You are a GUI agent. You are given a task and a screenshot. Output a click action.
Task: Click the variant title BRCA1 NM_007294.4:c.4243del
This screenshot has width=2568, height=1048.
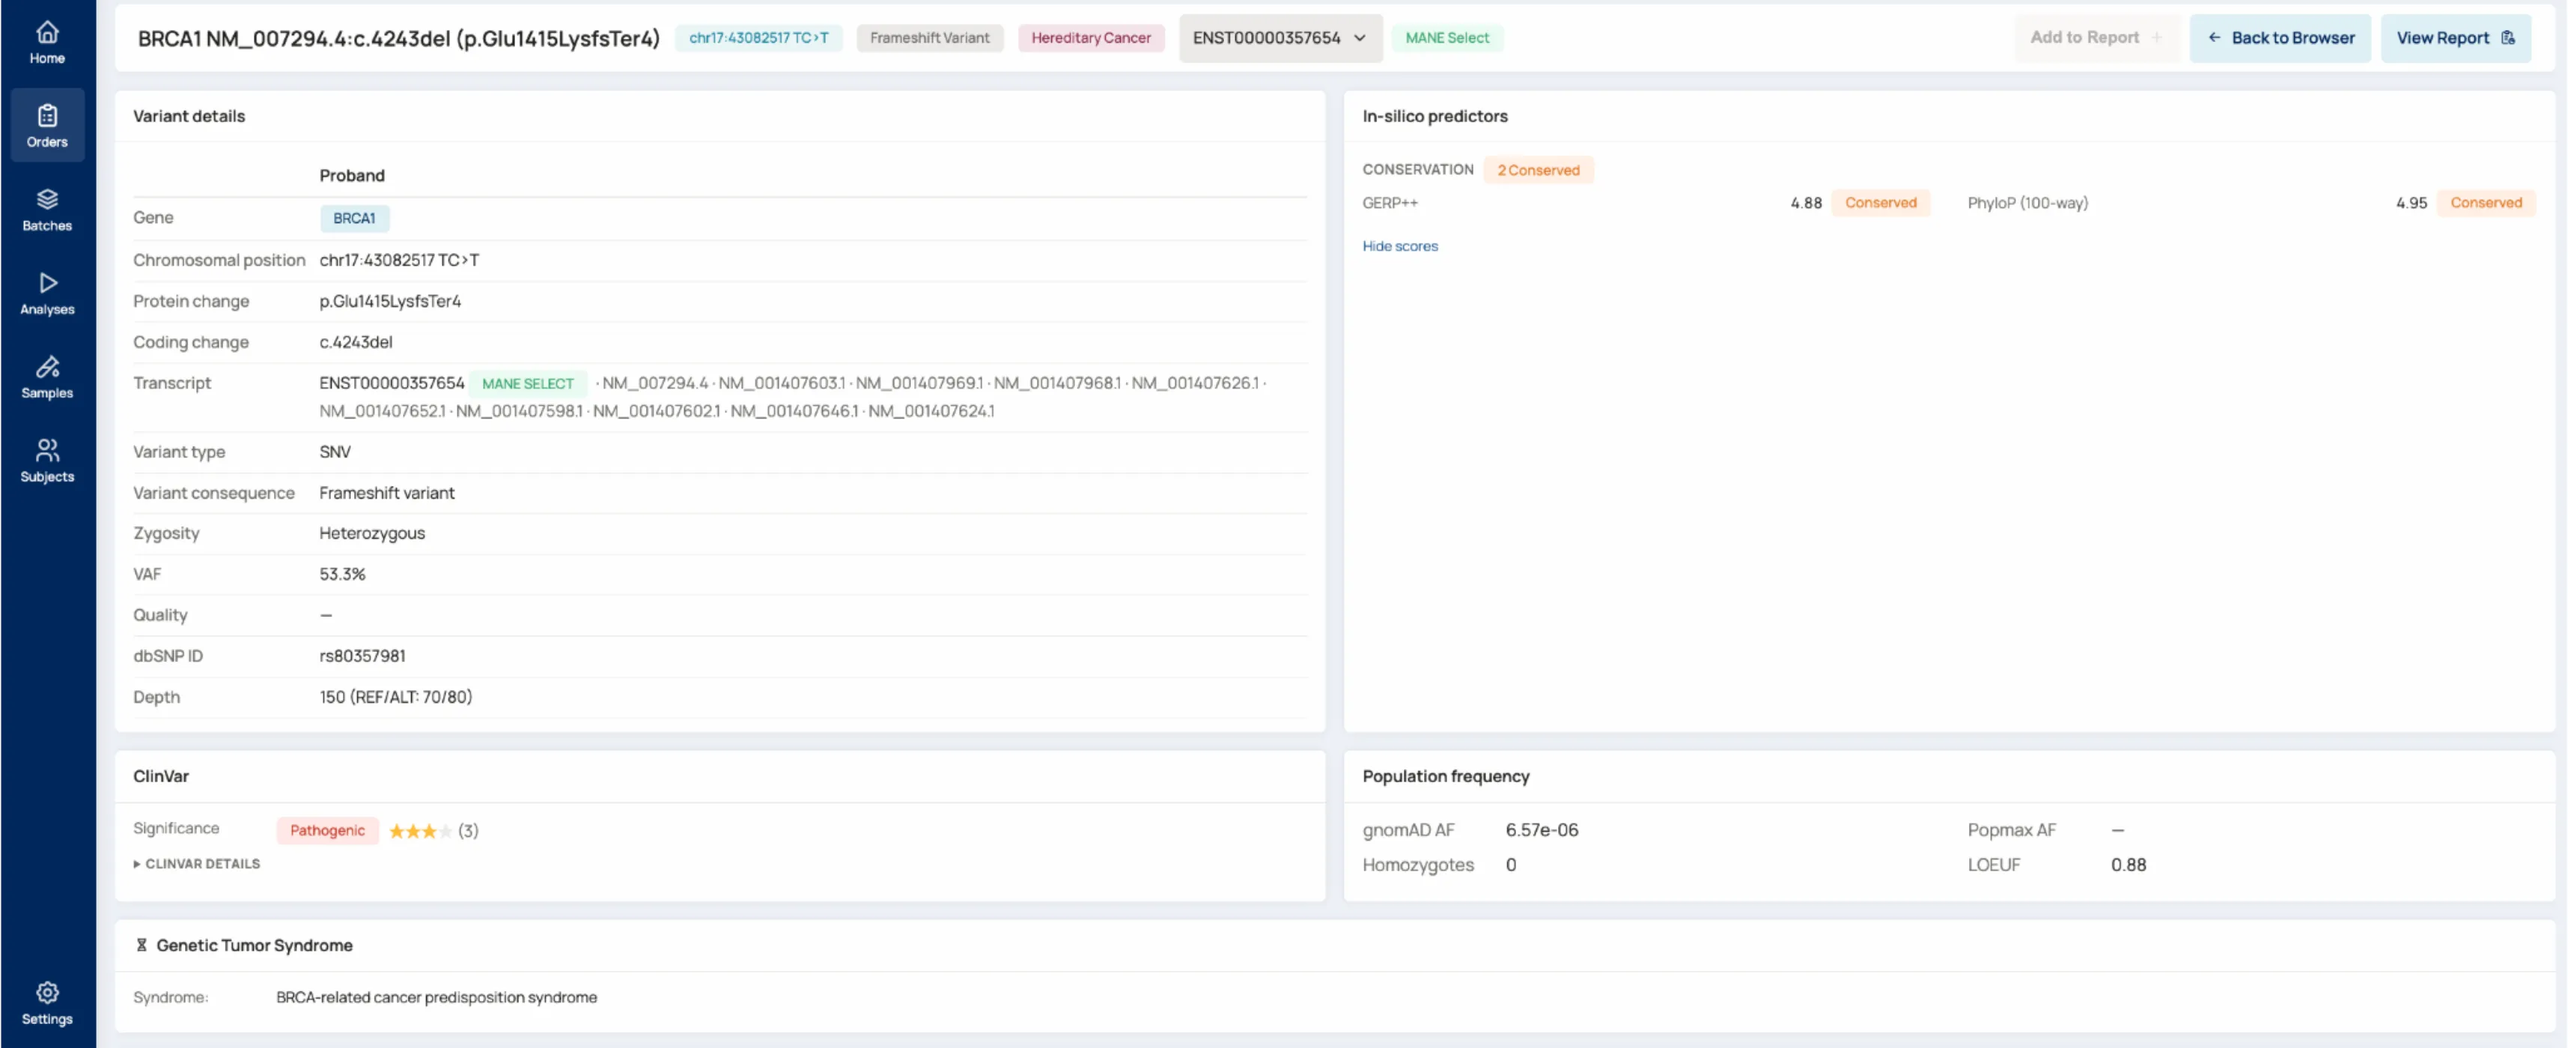[x=399, y=39]
